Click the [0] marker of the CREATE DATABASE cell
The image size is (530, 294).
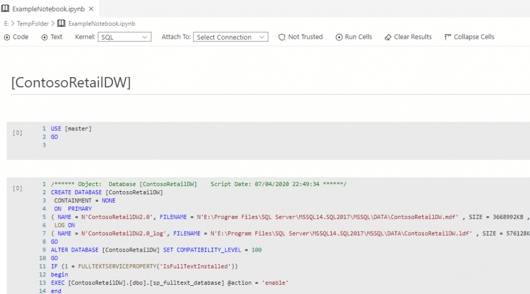pos(18,189)
